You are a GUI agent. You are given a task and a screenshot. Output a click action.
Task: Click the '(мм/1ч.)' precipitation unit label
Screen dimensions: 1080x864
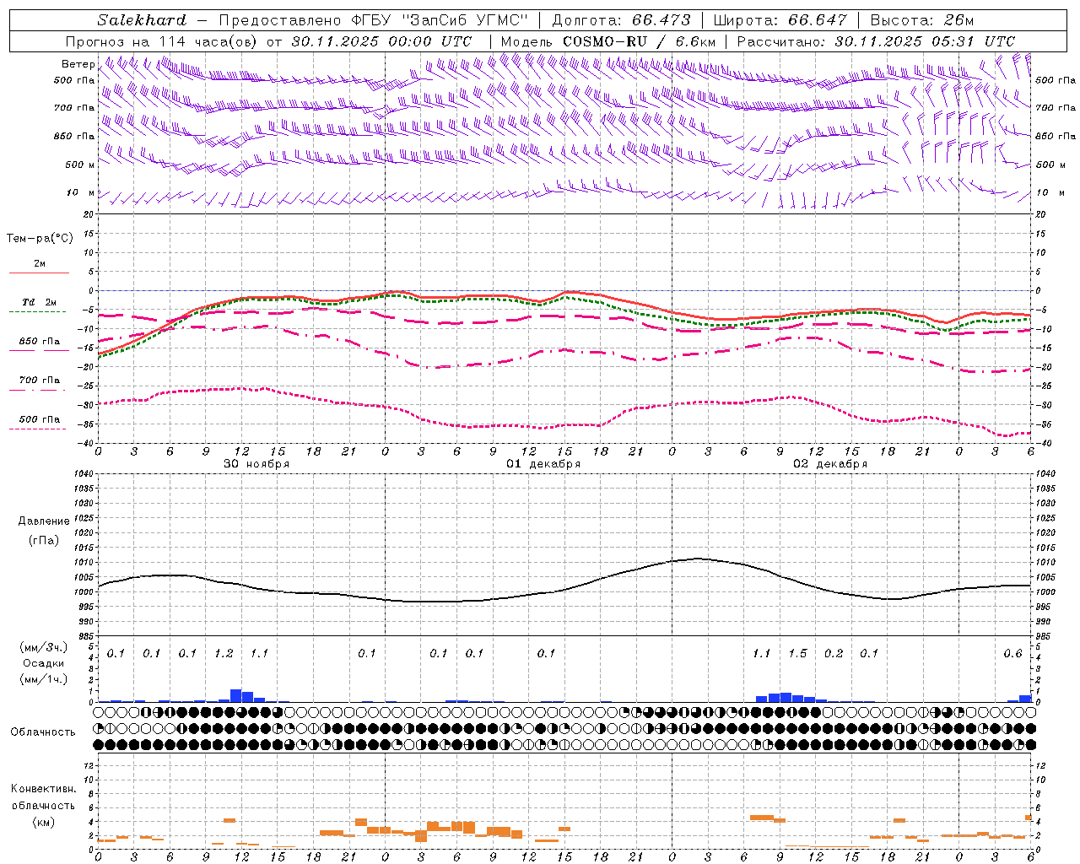[x=43, y=679]
